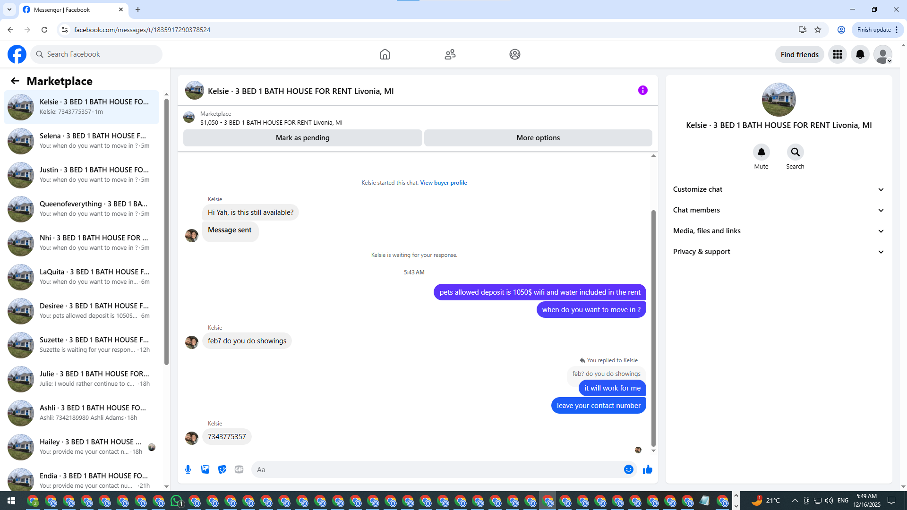Attach a file with the image icon
The height and width of the screenshot is (510, 907).
(205, 469)
